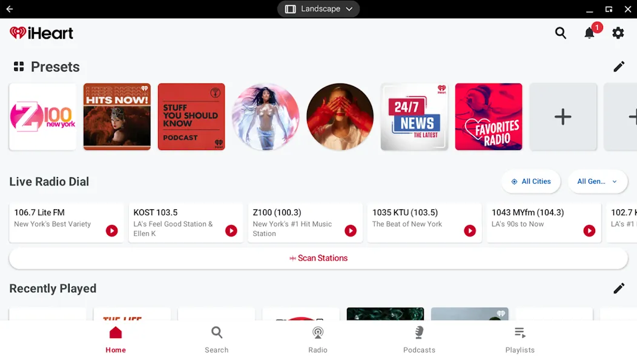Open 1043 MYfm (104.3) station title
The image size is (637, 358).
pyautogui.click(x=528, y=212)
